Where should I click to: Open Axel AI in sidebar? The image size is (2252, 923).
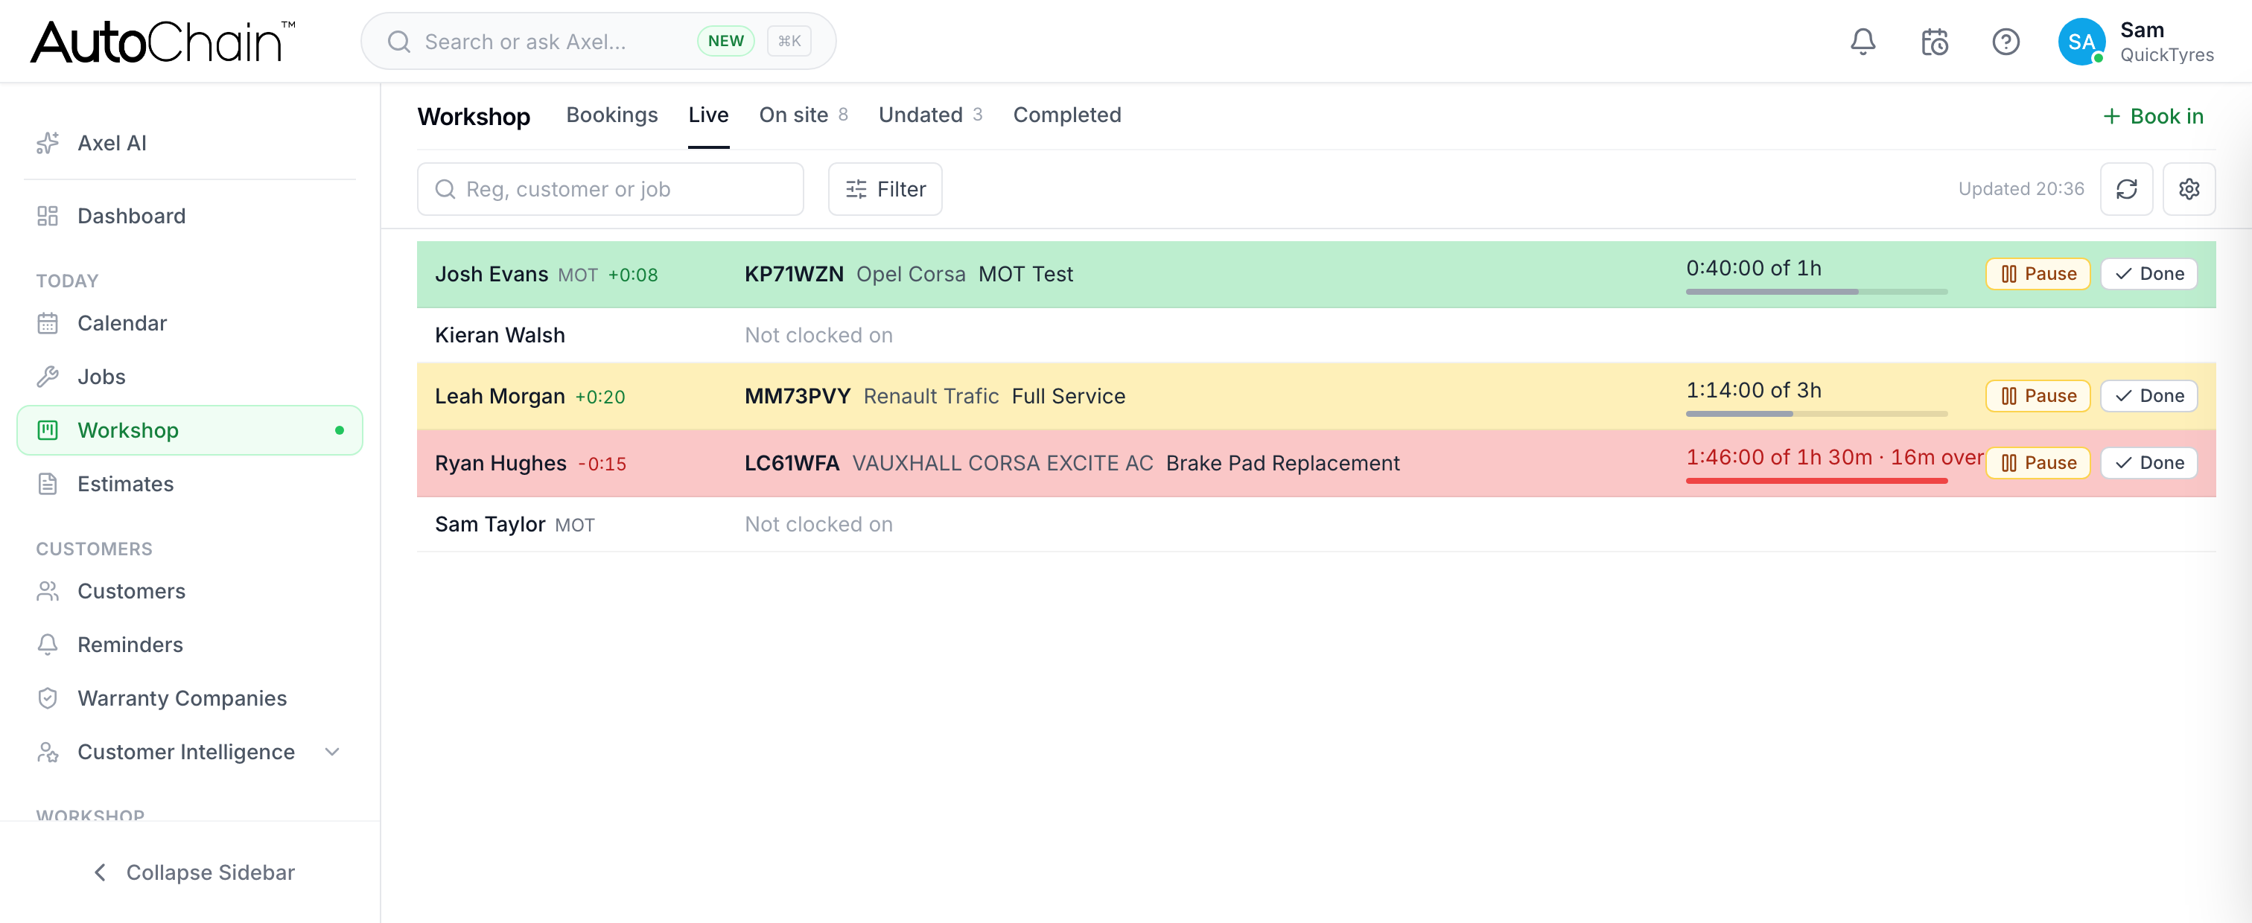[x=190, y=144]
